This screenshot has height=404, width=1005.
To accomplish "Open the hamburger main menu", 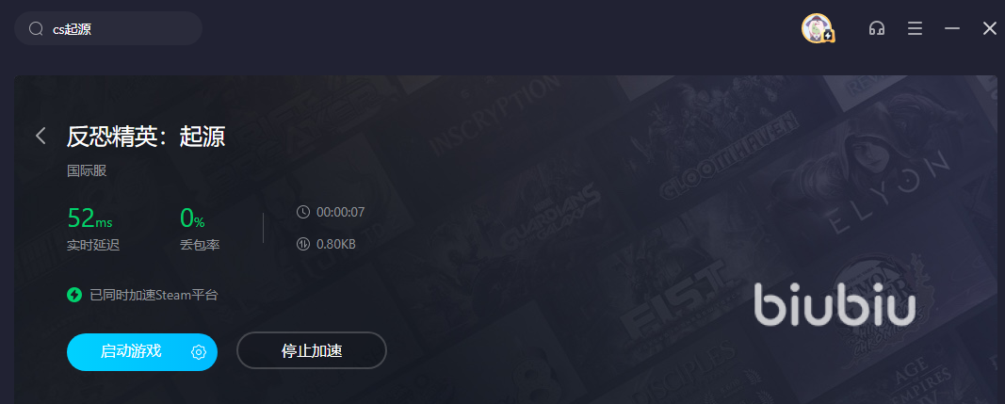I will pos(916,28).
